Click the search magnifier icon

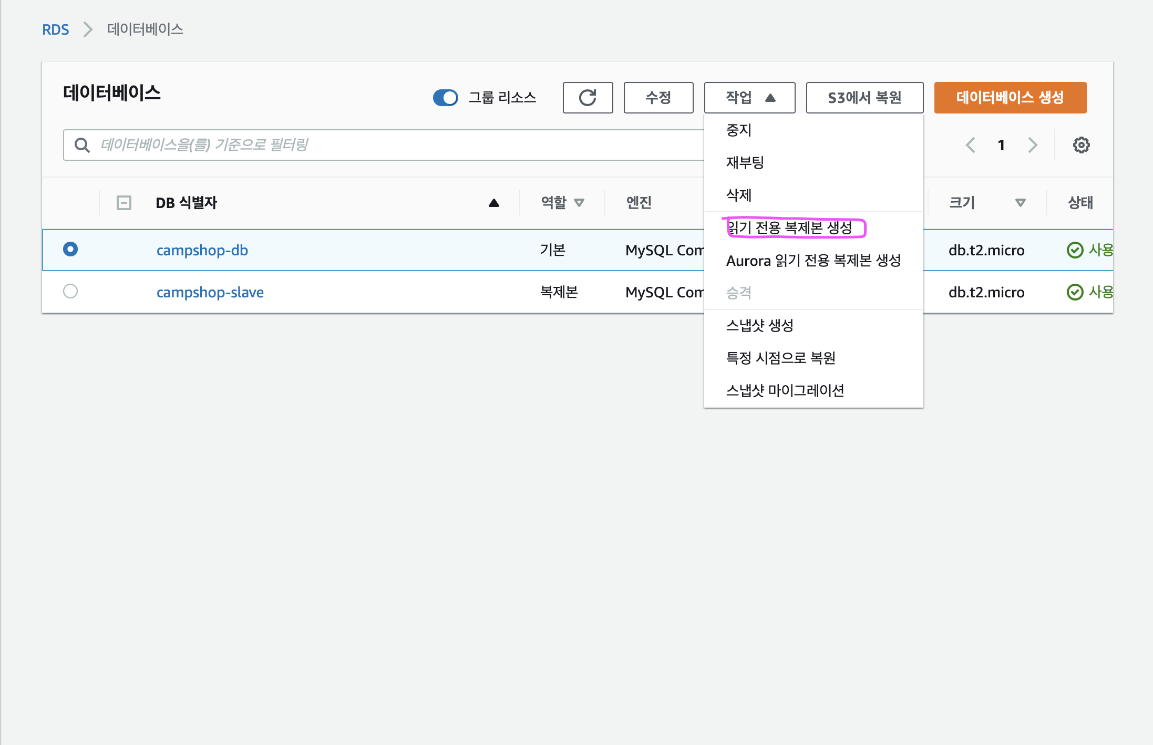click(82, 145)
